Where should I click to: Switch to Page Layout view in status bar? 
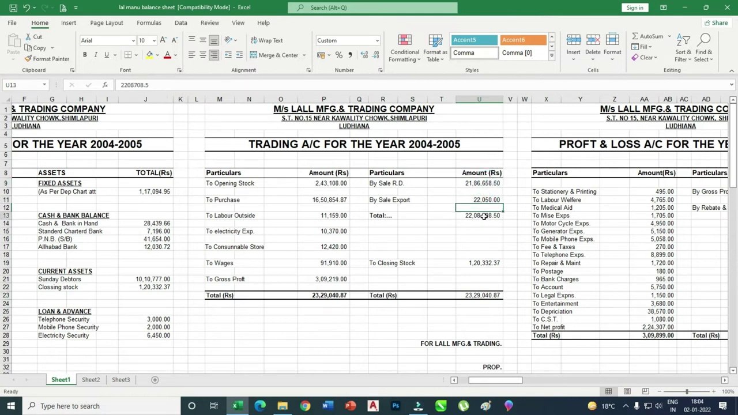click(x=627, y=392)
